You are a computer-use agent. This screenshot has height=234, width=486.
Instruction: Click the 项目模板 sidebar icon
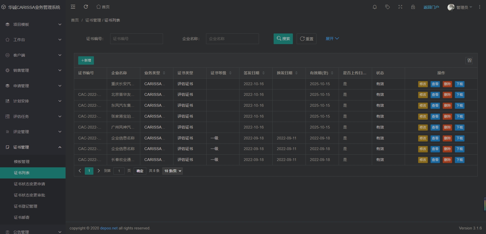(7, 24)
